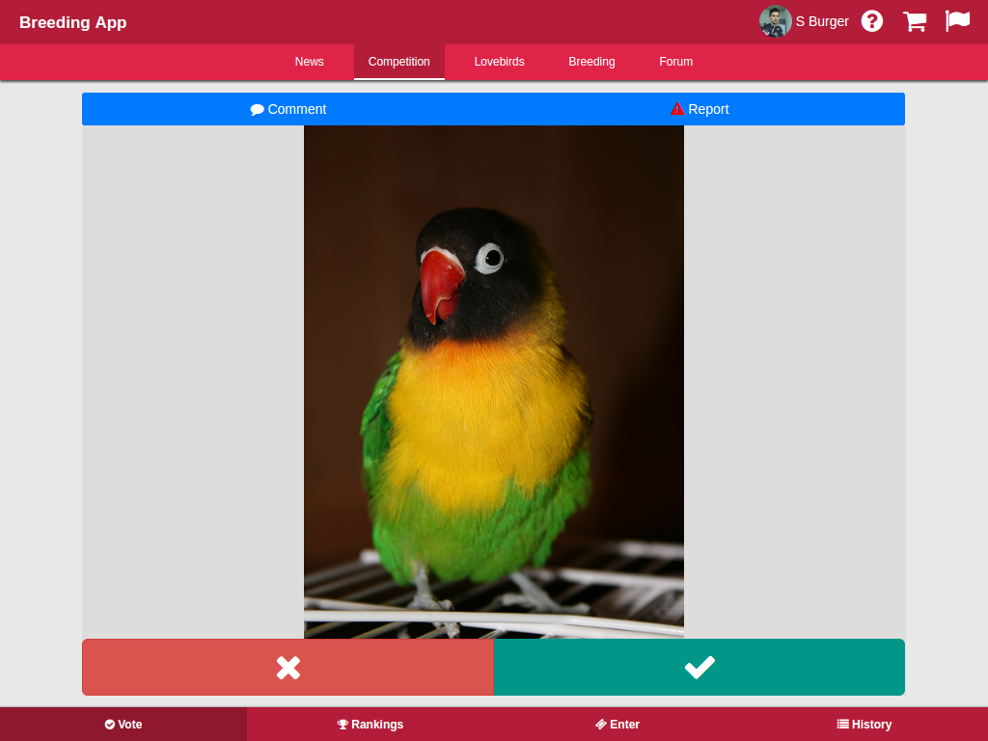The height and width of the screenshot is (741, 988).
Task: Click the red X reject icon
Action: tap(288, 668)
